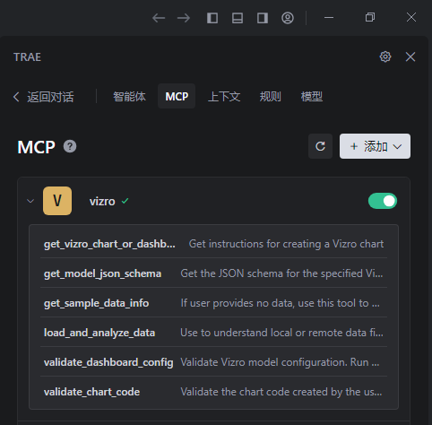Go back with the left arrow icon

[x=159, y=18]
